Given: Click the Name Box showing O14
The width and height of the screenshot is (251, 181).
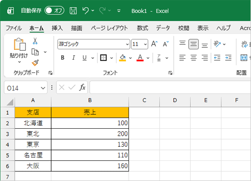Looking at the screenshot, I should pyautogui.click(x=23, y=87).
